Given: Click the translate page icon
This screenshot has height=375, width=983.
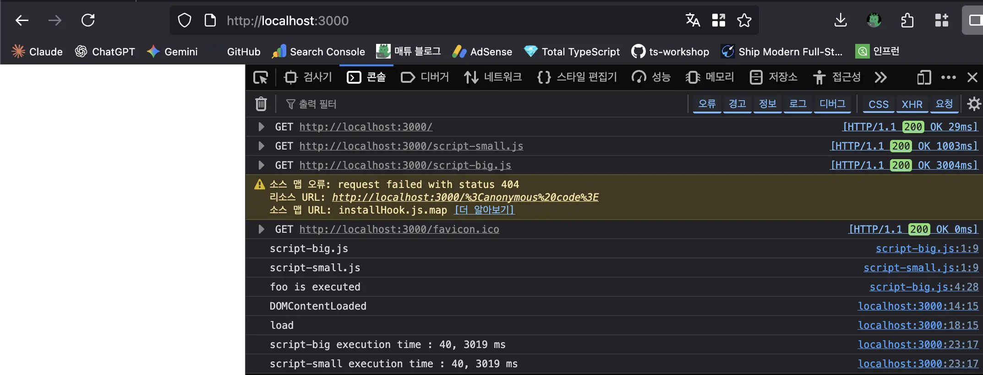Looking at the screenshot, I should (693, 21).
